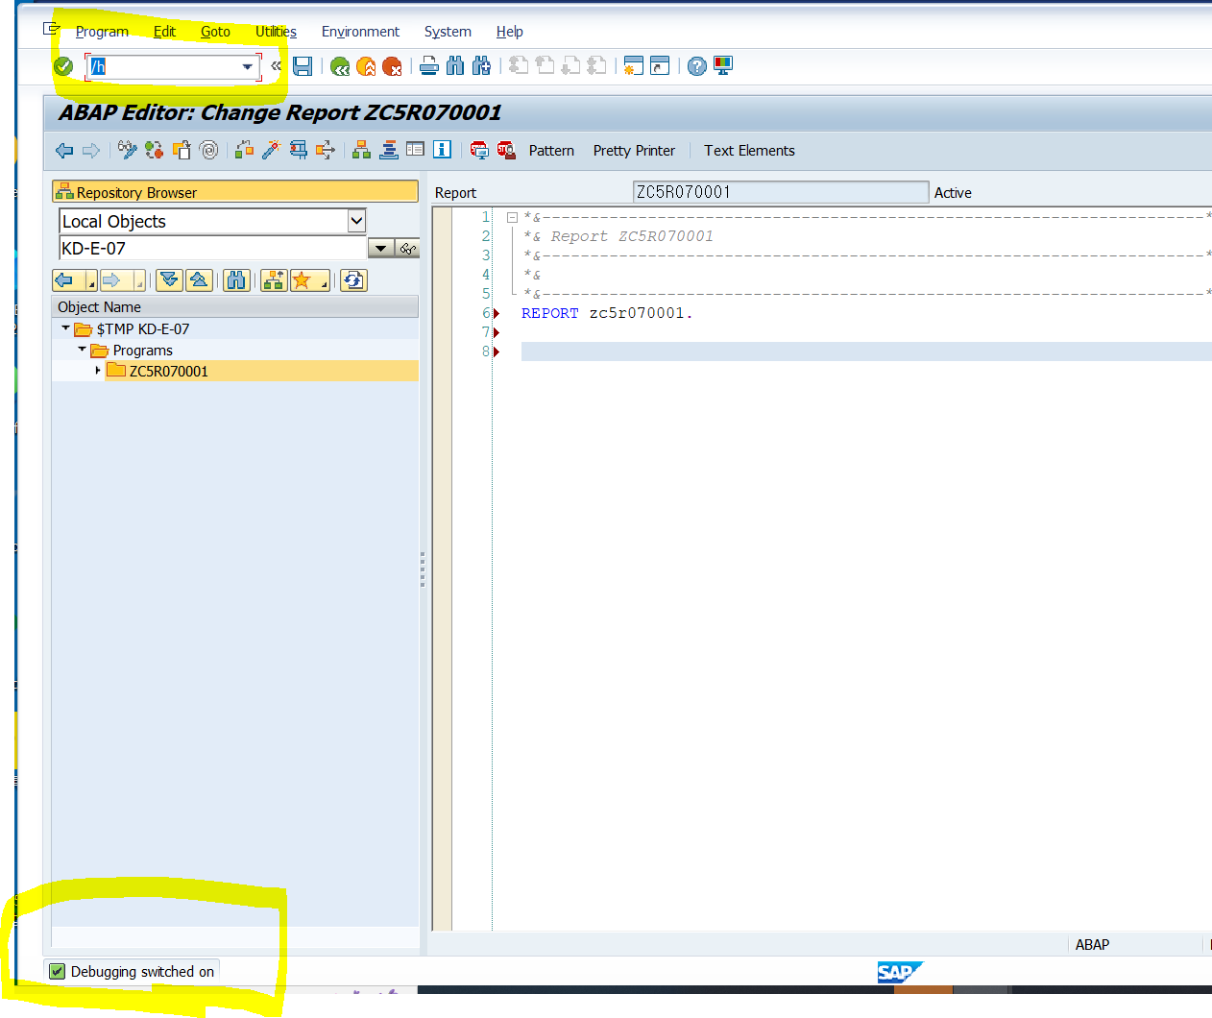1212x1018 pixels.
Task: Click the green Enter checkmark icon
Action: tap(63, 66)
